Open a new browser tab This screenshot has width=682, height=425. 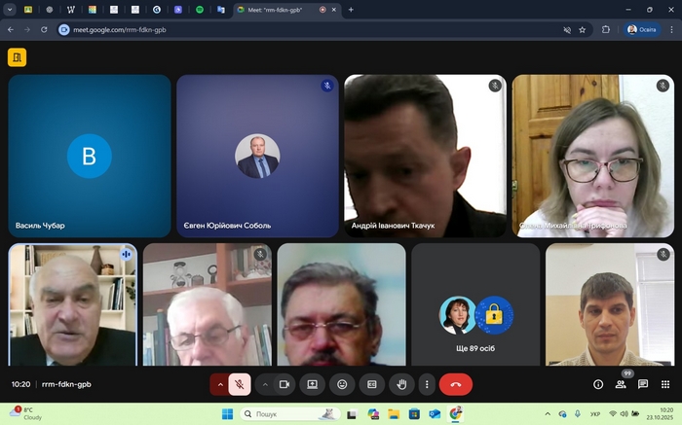pyautogui.click(x=351, y=9)
